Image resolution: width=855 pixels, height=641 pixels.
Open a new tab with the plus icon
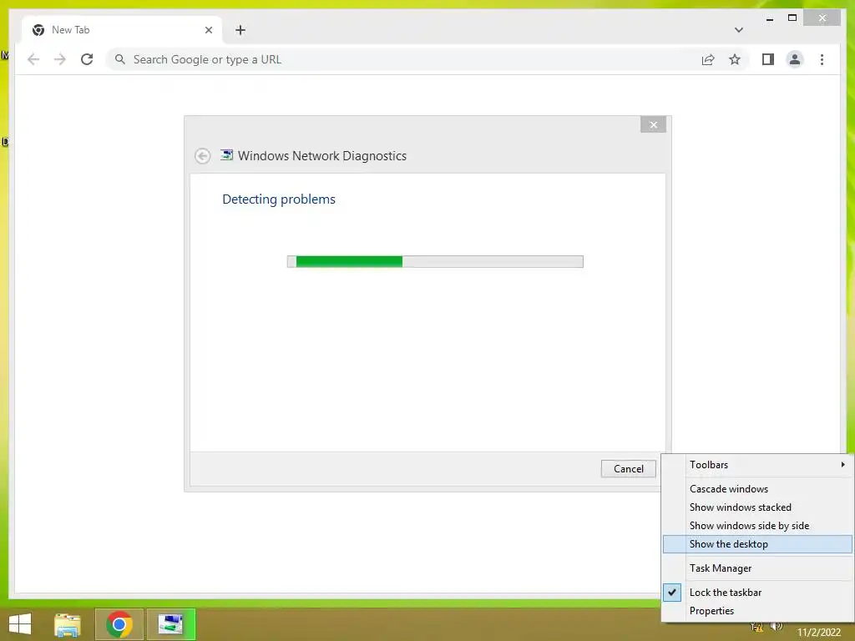coord(240,30)
